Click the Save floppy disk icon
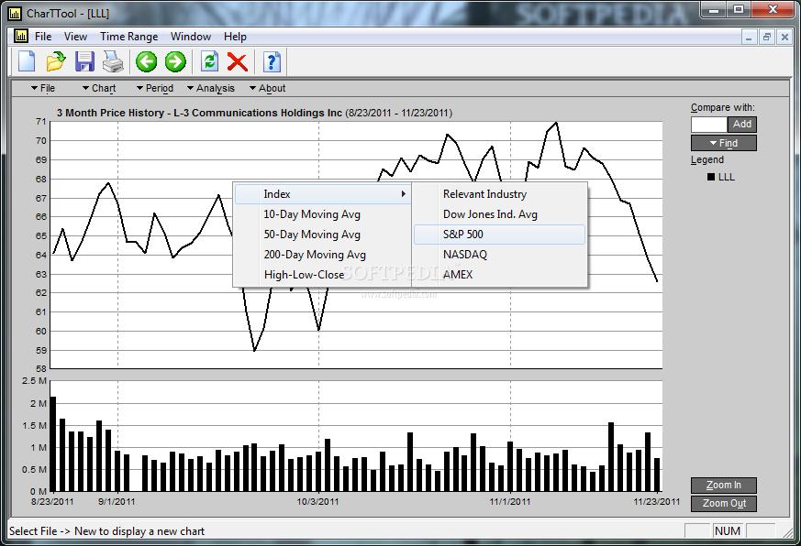The width and height of the screenshot is (801, 546). tap(84, 61)
